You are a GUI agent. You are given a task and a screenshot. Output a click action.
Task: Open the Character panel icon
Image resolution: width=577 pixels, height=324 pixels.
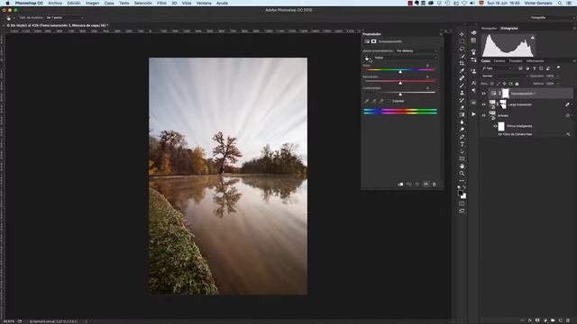[473, 83]
